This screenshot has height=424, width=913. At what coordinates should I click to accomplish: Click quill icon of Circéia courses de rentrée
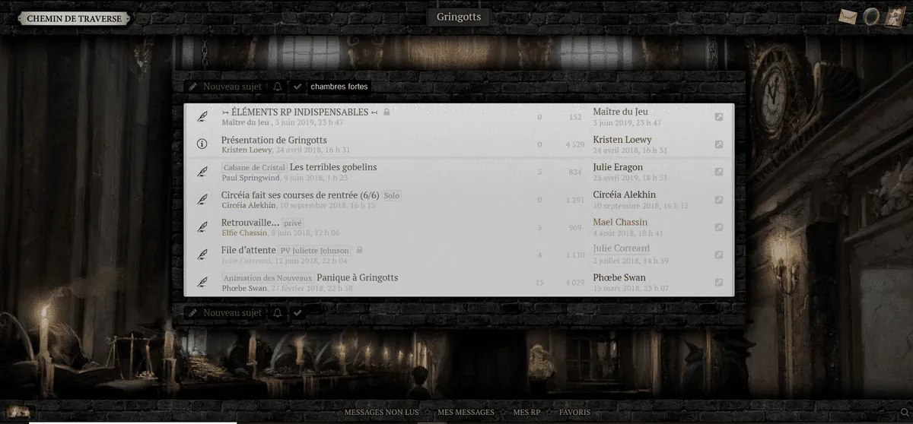202,199
